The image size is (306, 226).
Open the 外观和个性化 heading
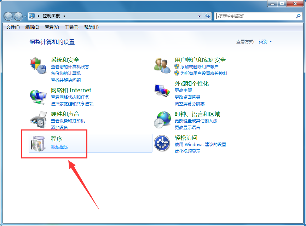coord(192,84)
